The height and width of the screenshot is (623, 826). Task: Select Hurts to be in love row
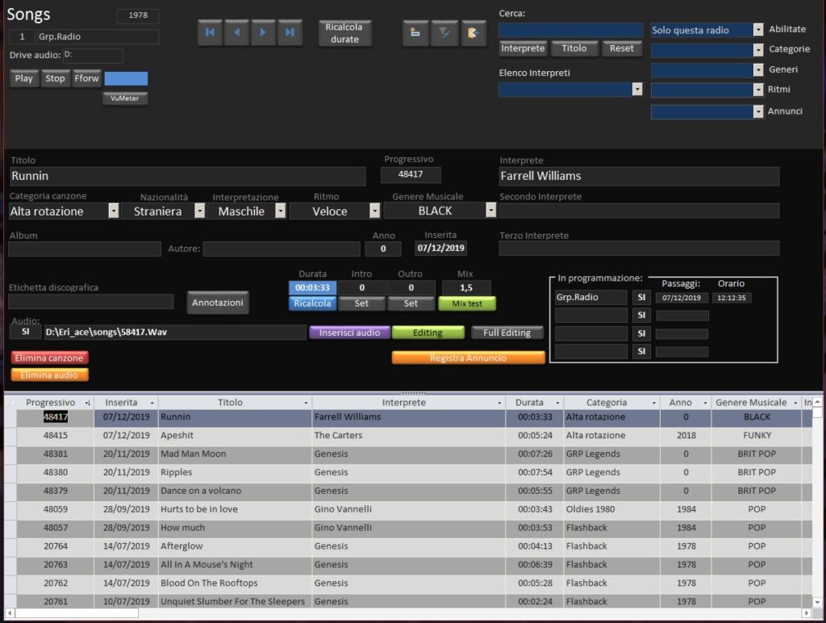(409, 509)
